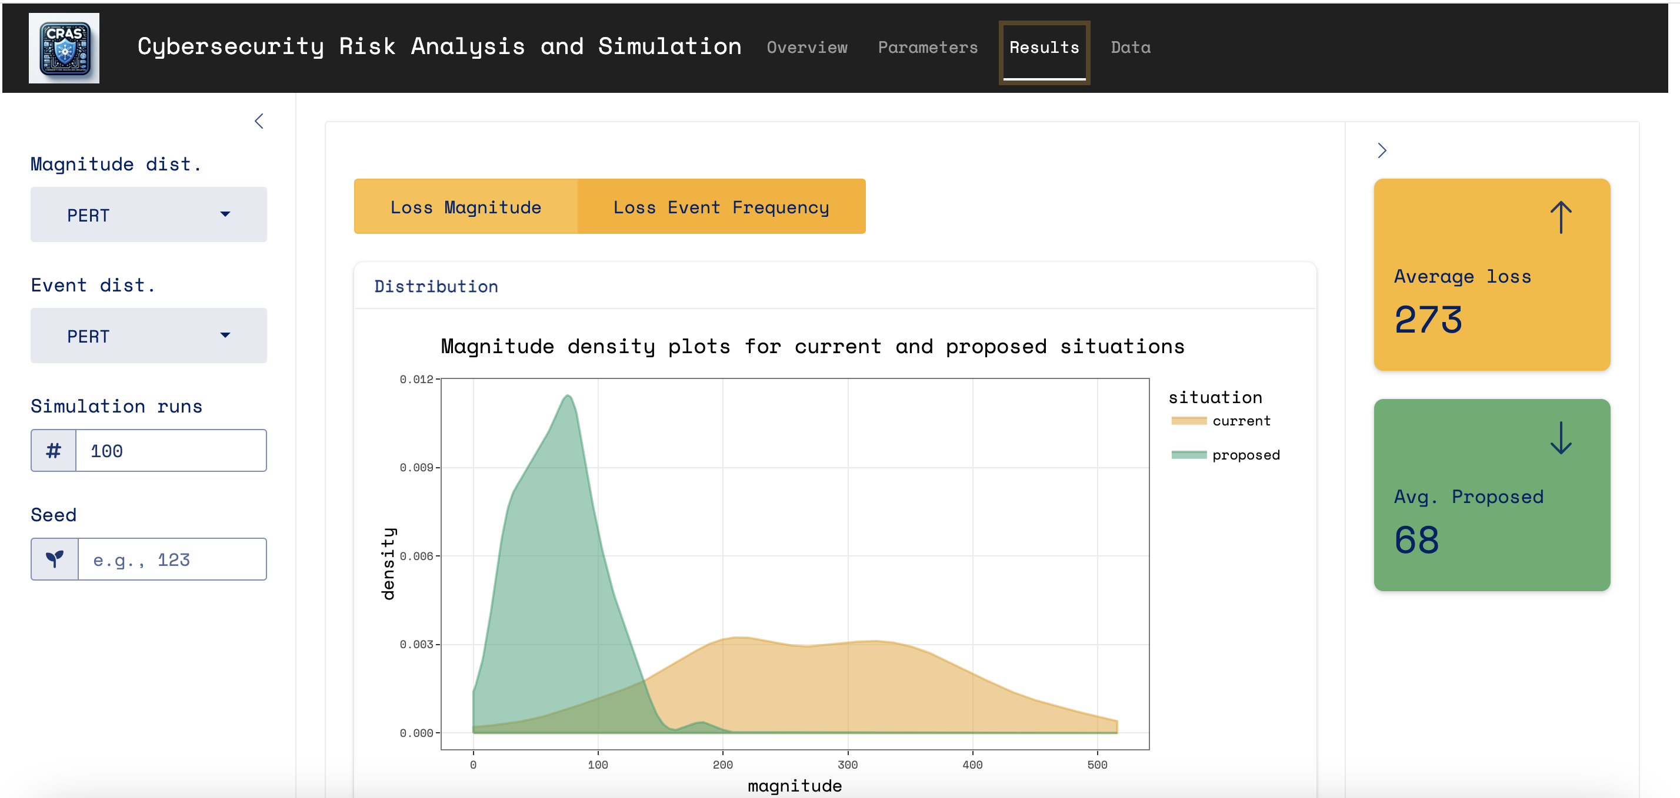Image resolution: width=1680 pixels, height=798 pixels.
Task: Click the CRAS shield logo
Action: tap(64, 48)
